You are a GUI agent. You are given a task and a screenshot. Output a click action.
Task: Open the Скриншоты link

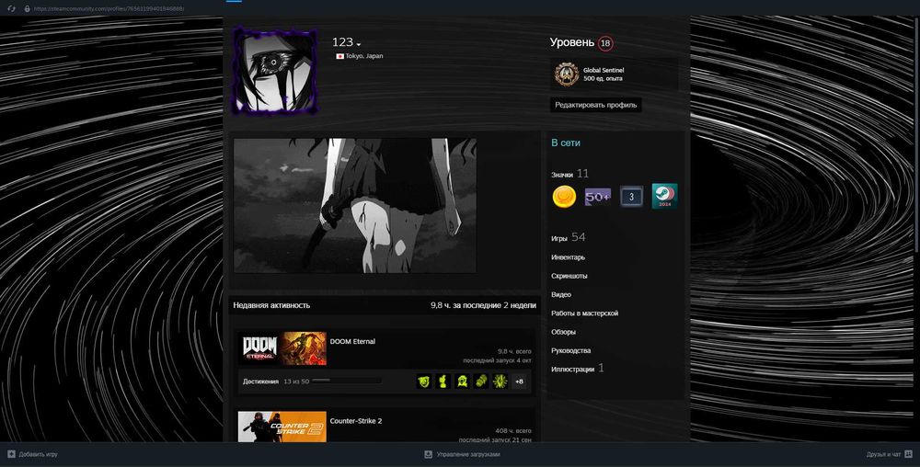569,276
